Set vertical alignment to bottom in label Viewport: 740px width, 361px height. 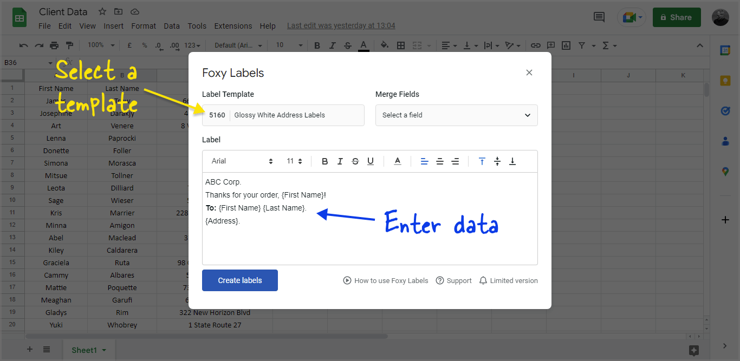pos(512,161)
